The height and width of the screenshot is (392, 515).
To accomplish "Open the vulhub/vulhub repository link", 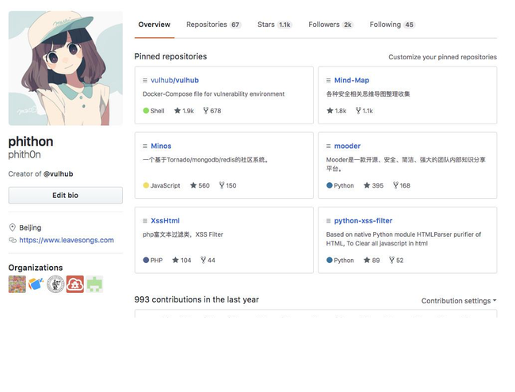I will (174, 81).
